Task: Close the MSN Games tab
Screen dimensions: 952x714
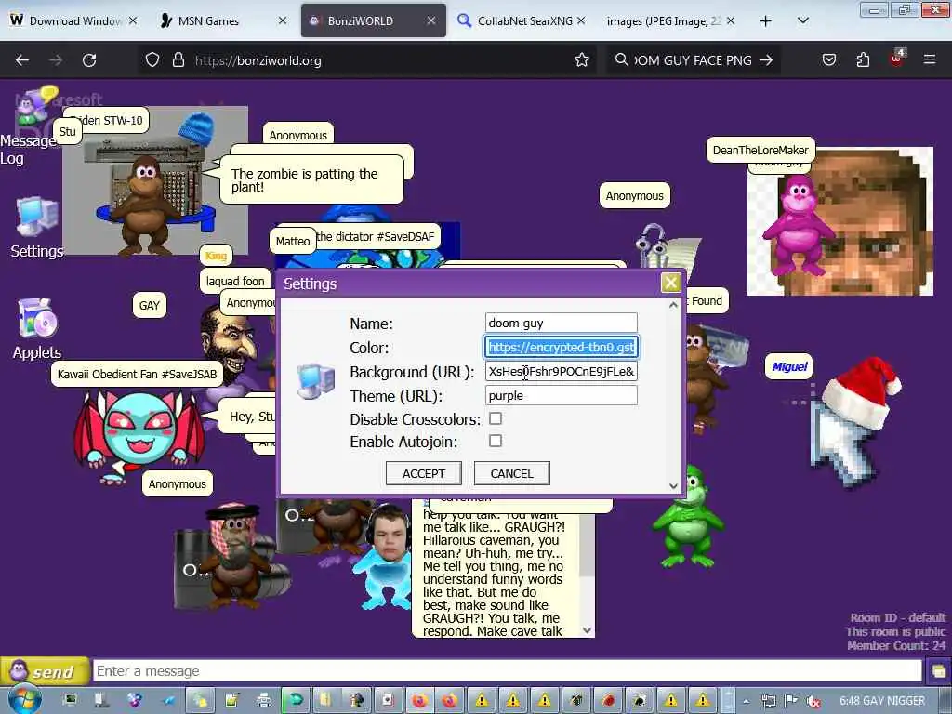Action: point(283,20)
